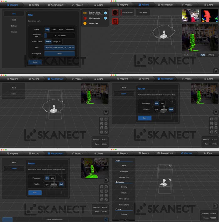Select New in the Prepare sidebar

(14, 14)
